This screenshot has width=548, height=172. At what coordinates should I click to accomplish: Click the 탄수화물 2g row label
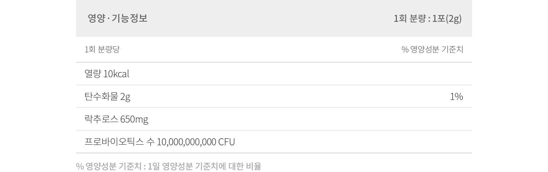[107, 97]
